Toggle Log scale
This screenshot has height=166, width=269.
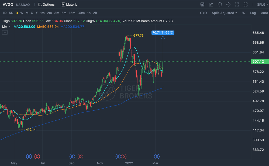click(253, 13)
